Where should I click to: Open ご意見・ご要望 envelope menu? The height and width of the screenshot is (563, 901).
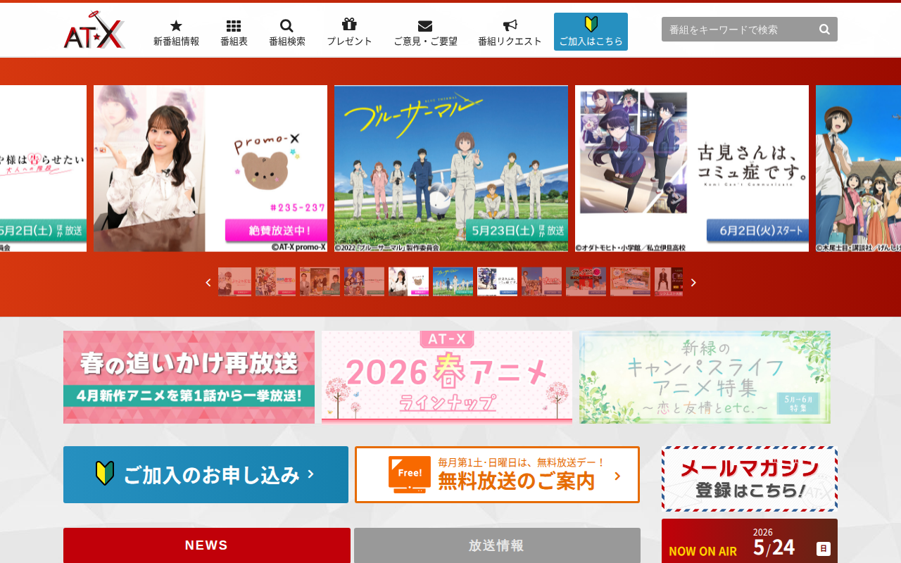[x=425, y=32]
